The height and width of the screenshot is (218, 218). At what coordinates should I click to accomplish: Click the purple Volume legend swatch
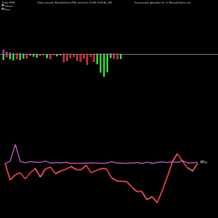pyautogui.click(x=3, y=6)
